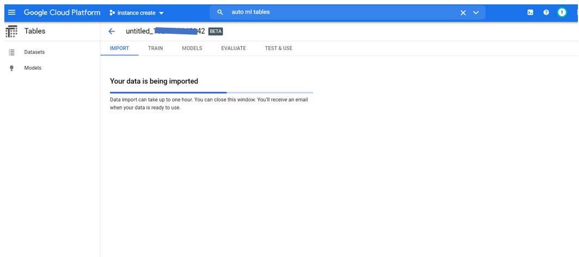Click the data import progress bar
579x257 pixels.
click(211, 93)
